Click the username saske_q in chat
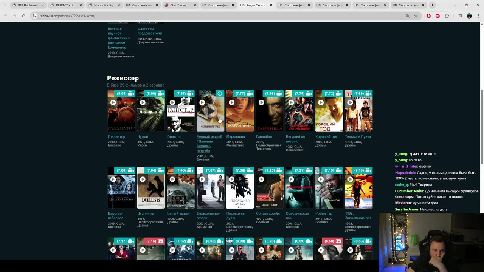Image resolution: width=484 pixels, height=272 pixels. click(x=401, y=185)
